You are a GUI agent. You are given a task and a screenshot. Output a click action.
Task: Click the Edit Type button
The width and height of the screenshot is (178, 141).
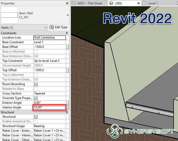point(58,27)
